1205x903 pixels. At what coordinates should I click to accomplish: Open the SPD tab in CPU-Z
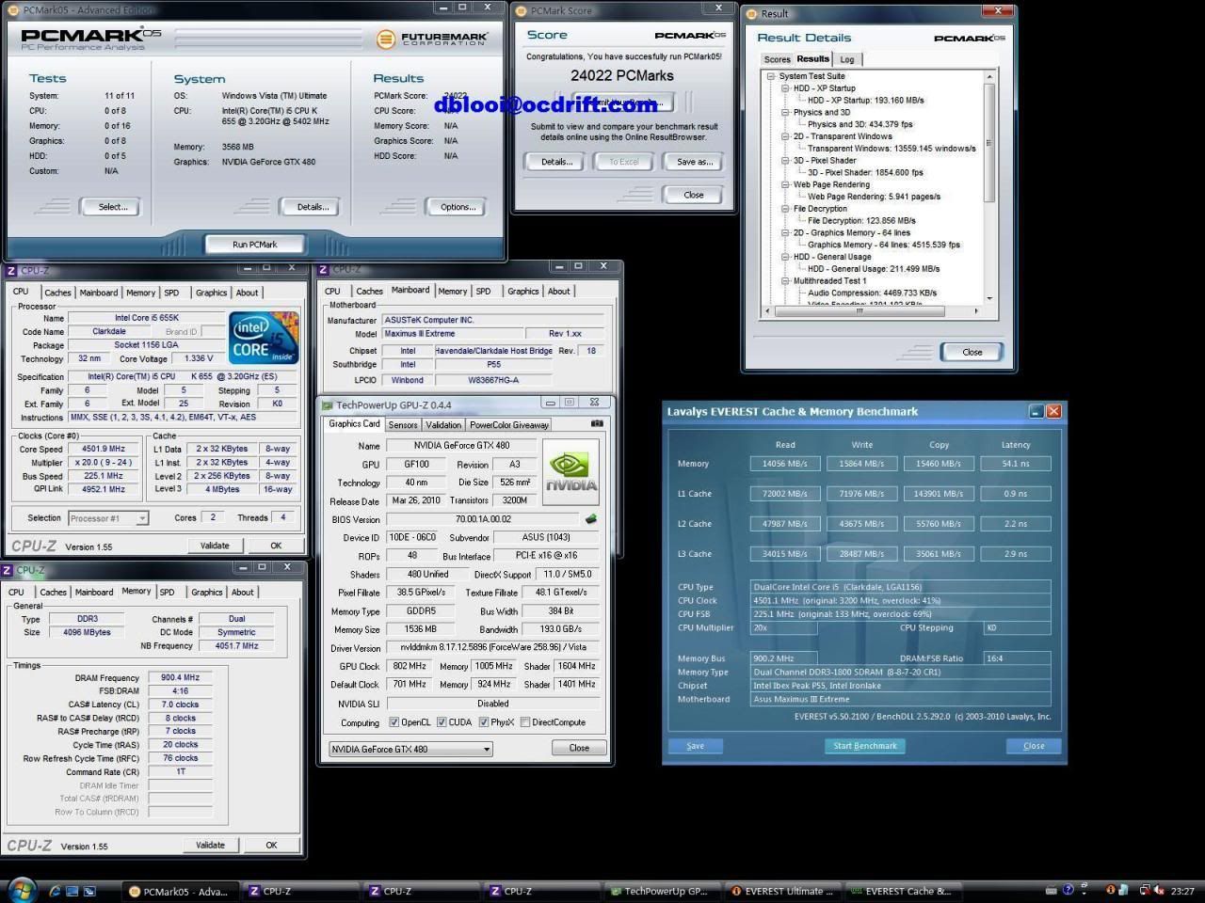click(x=167, y=592)
